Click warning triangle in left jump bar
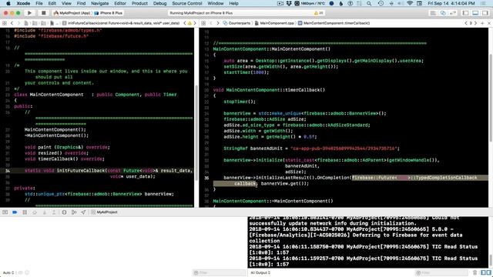The image size is (493, 277). [x=189, y=23]
